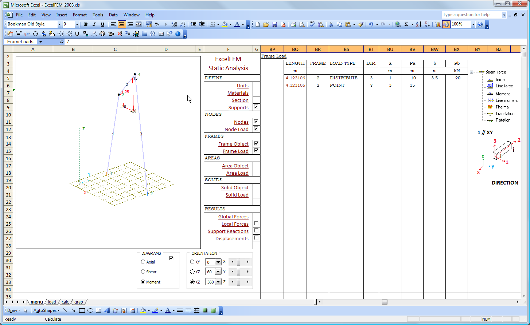The height and width of the screenshot is (325, 530).
Task: Open the Solid Object link
Action: pos(235,188)
